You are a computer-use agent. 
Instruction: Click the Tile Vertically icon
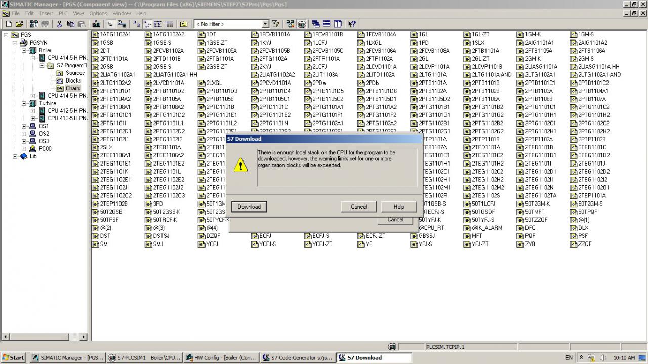click(338, 24)
